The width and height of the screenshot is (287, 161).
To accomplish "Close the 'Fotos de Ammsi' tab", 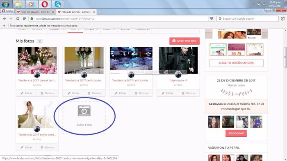I will 94,12.
